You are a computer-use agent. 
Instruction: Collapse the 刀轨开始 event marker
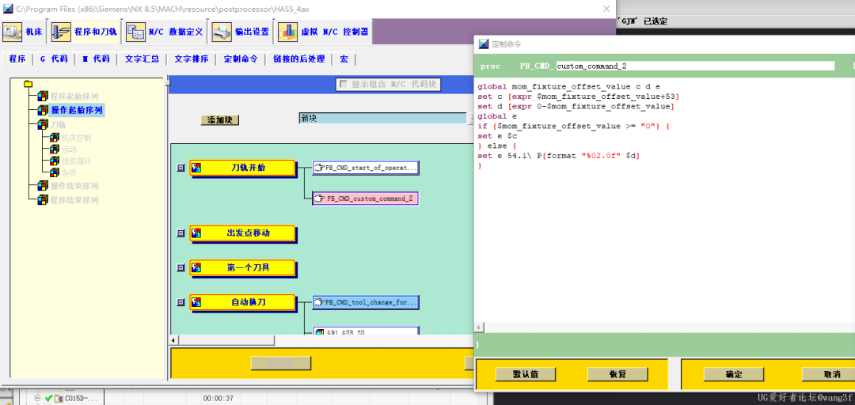[180, 168]
